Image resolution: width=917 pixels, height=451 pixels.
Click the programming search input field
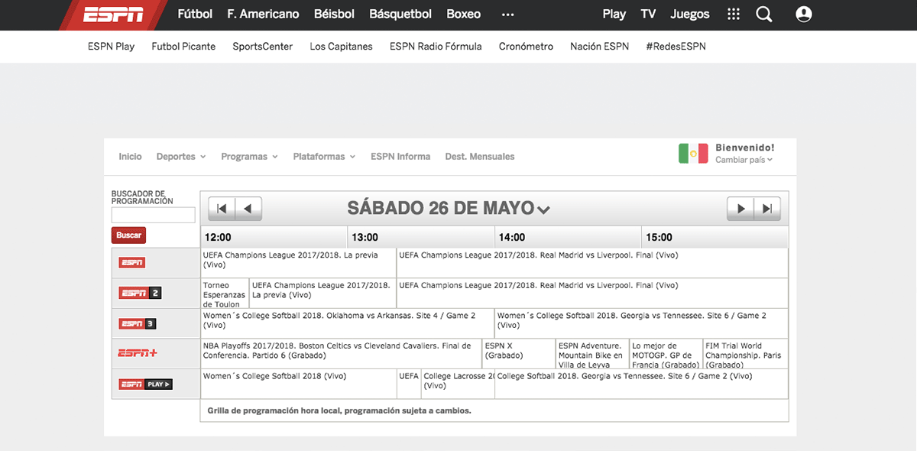[x=153, y=215]
